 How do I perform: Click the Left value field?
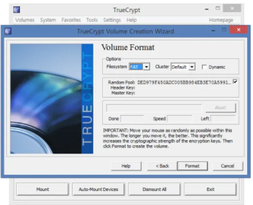click(223, 119)
